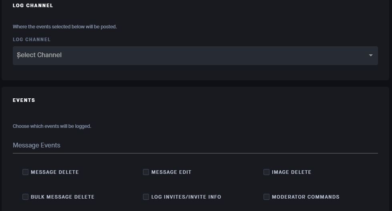Click the EVENTS panel title
392x211 pixels.
coord(24,100)
